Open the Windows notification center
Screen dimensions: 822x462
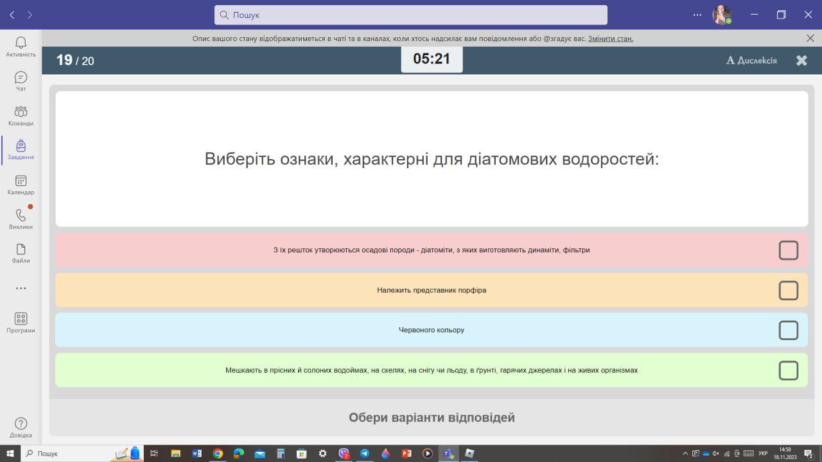pos(809,454)
